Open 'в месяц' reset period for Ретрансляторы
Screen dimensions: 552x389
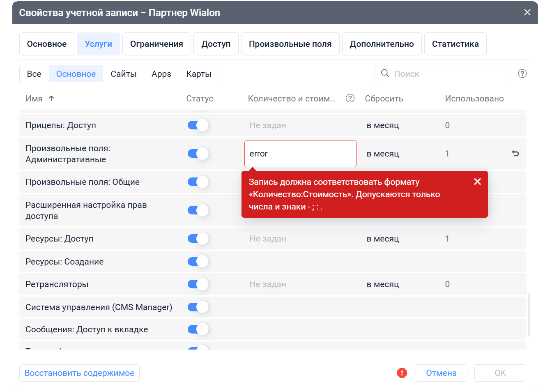tap(383, 284)
